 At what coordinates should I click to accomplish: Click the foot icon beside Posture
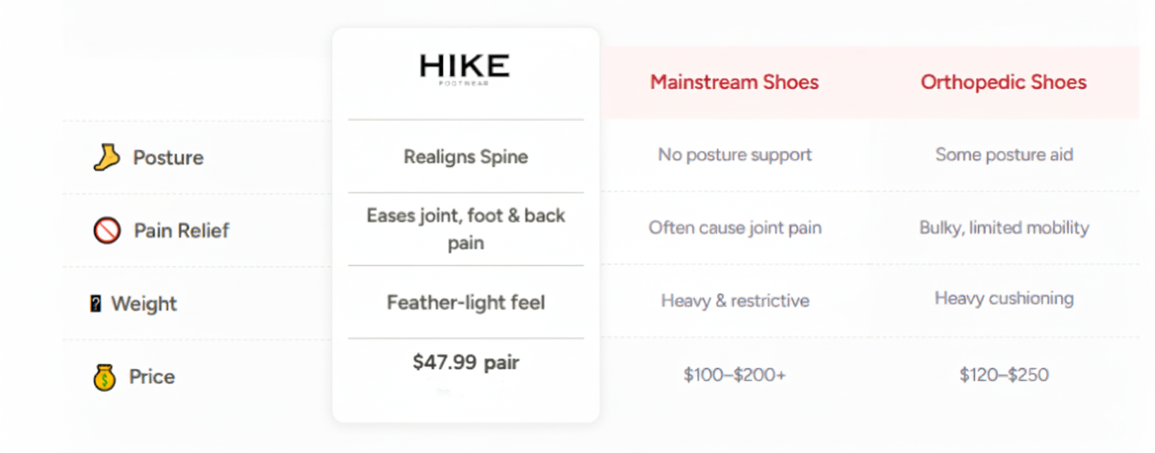106,157
